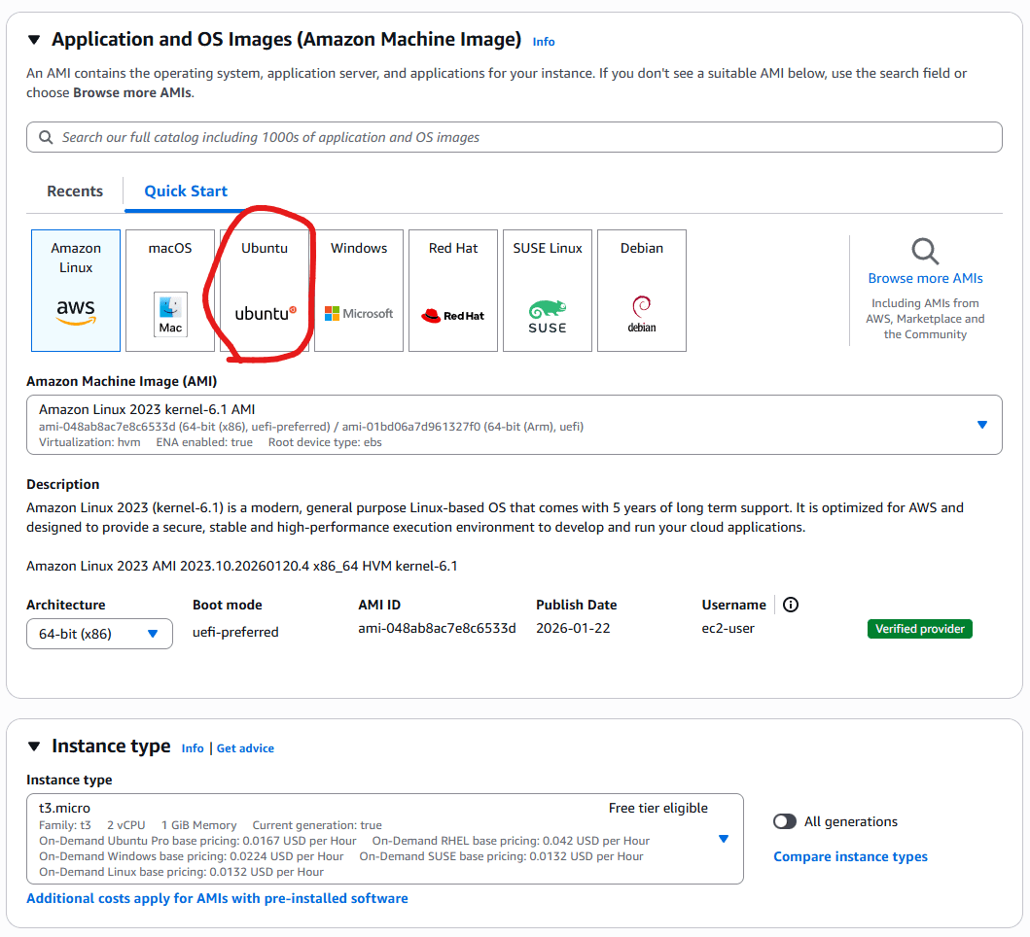Switch to the Recents tab
The height and width of the screenshot is (937, 1030).
click(x=75, y=191)
